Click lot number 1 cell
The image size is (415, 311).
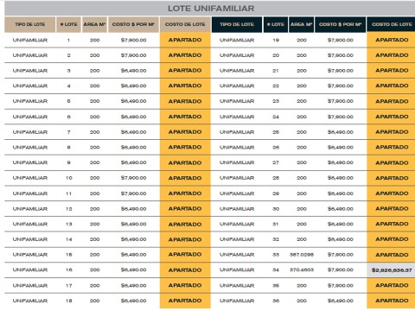click(x=68, y=40)
